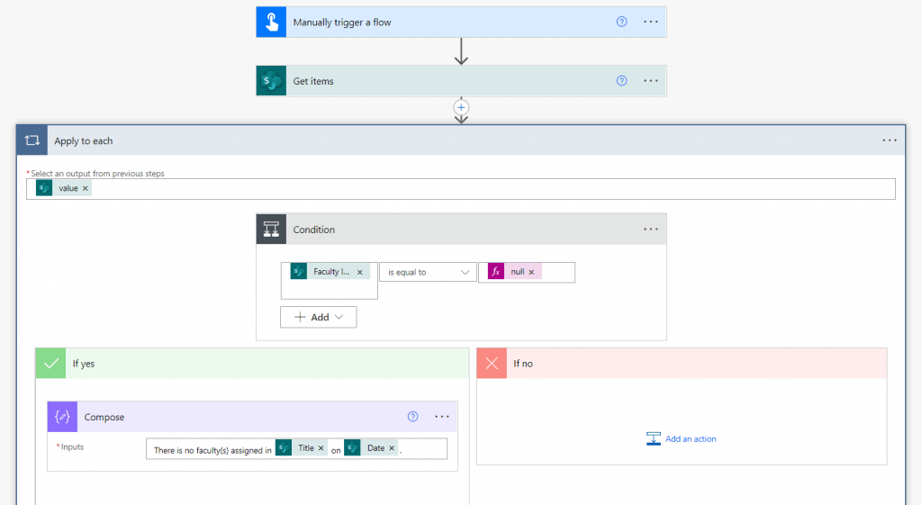This screenshot has width=922, height=505.
Task: Click the Title dynamic content token
Action: (302, 448)
